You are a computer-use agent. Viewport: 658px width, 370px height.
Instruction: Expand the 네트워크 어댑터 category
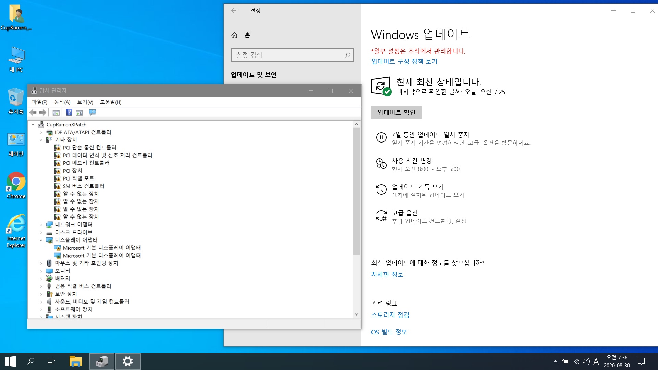41,225
